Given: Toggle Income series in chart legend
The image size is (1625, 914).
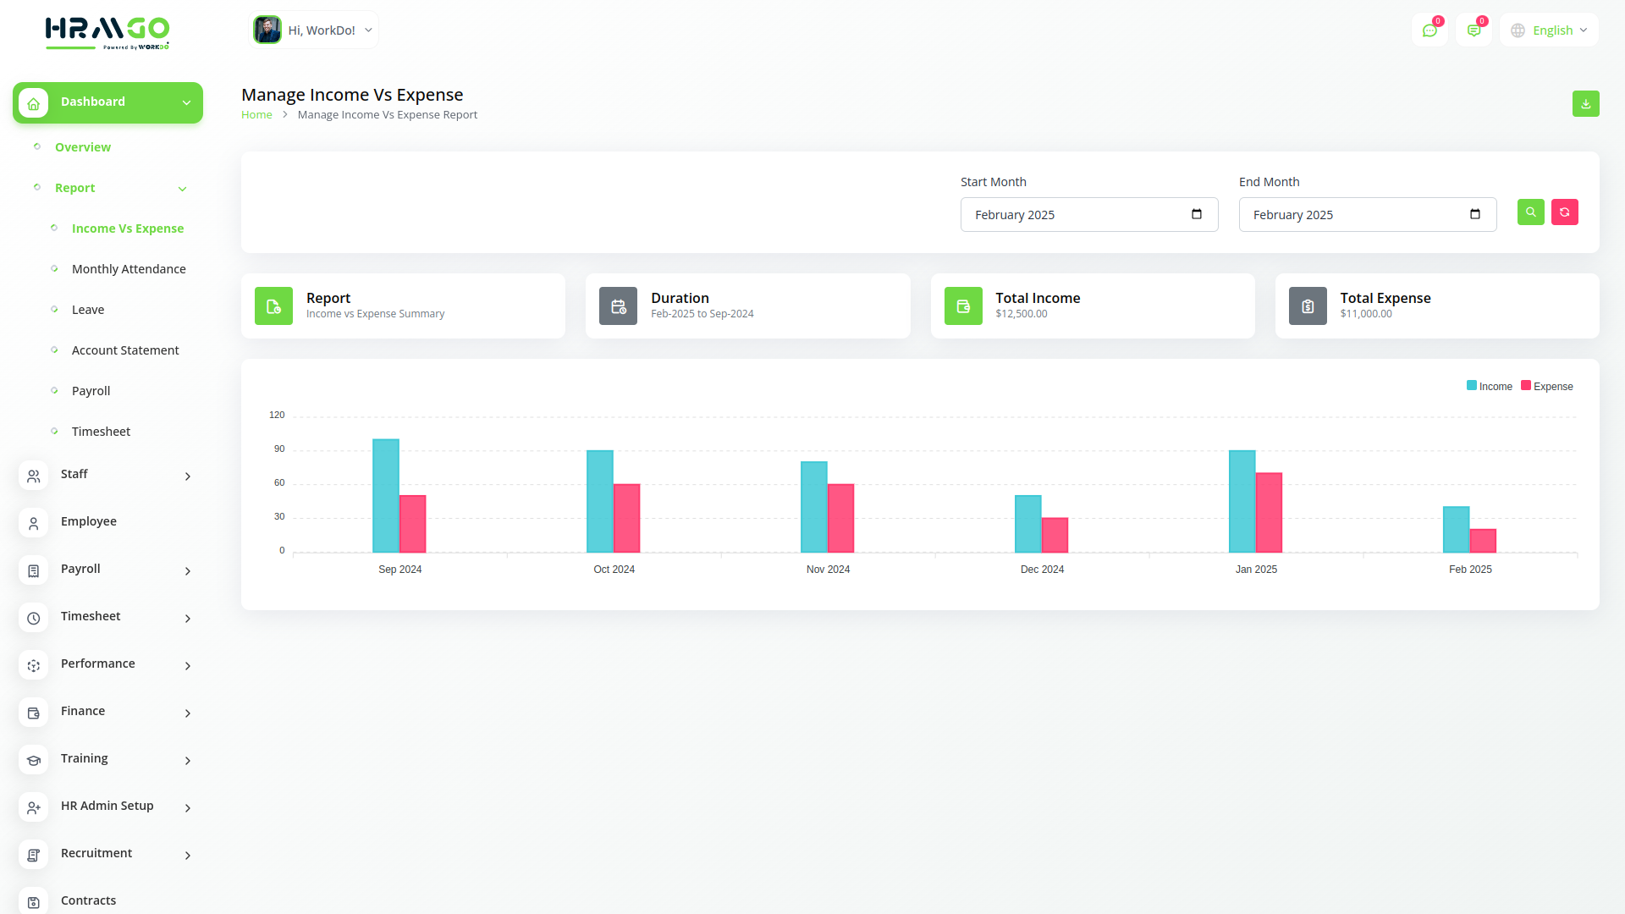Looking at the screenshot, I should click(1489, 386).
